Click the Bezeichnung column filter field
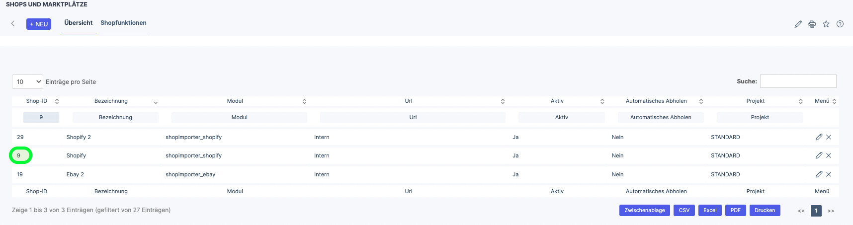 [x=115, y=117]
